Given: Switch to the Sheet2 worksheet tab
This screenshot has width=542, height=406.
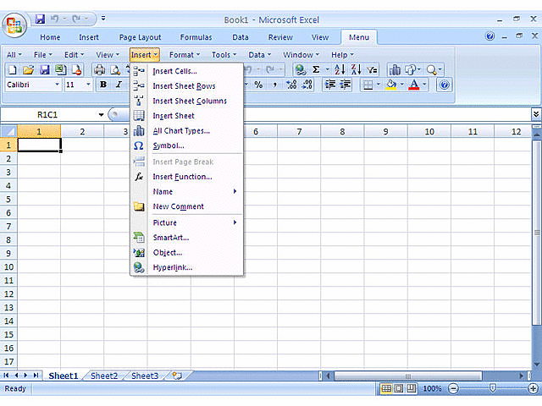Looking at the screenshot, I should tap(104, 376).
